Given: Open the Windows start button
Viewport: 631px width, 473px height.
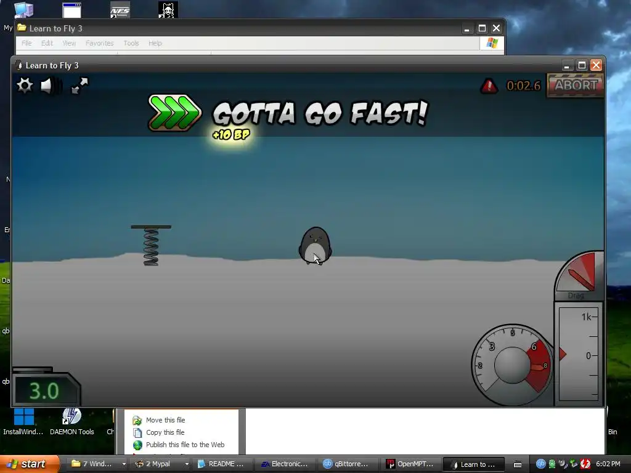Looking at the screenshot, I should point(29,464).
